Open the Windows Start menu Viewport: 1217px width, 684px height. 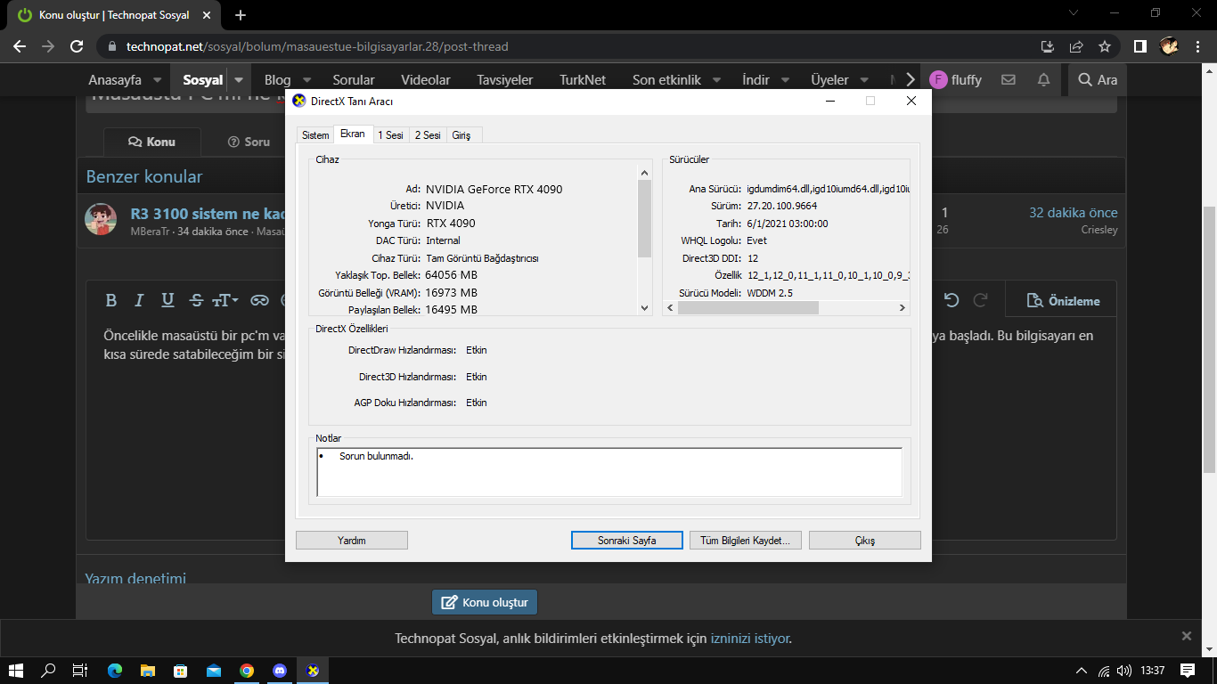point(15,670)
